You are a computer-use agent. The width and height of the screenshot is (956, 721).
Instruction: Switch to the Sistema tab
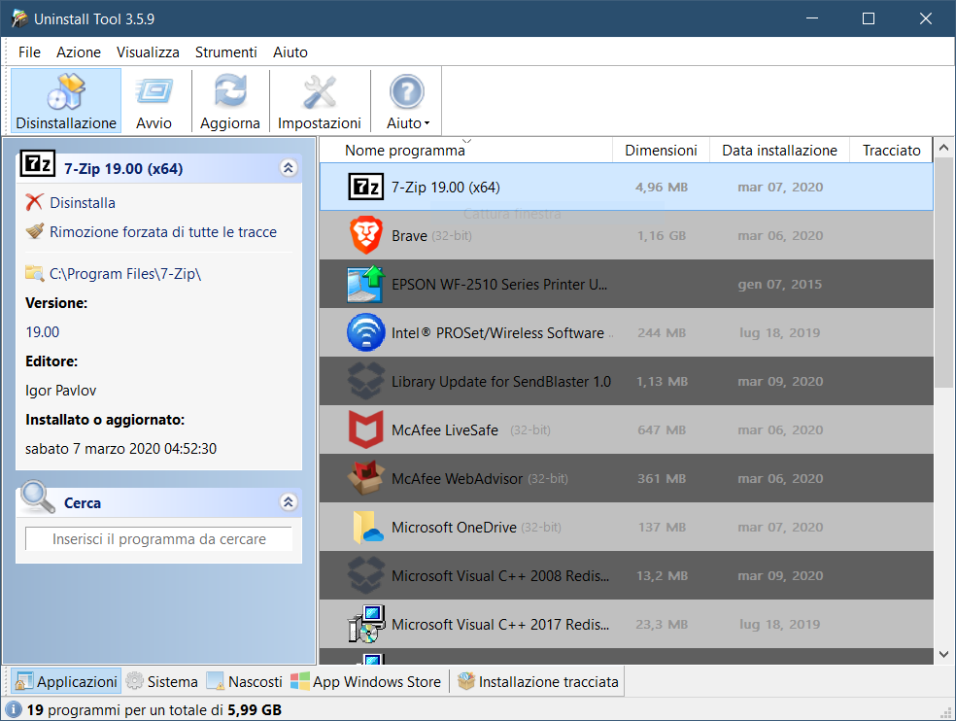pos(162,681)
